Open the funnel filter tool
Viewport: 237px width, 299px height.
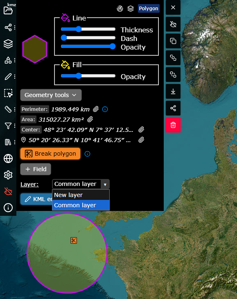pyautogui.click(x=8, y=126)
